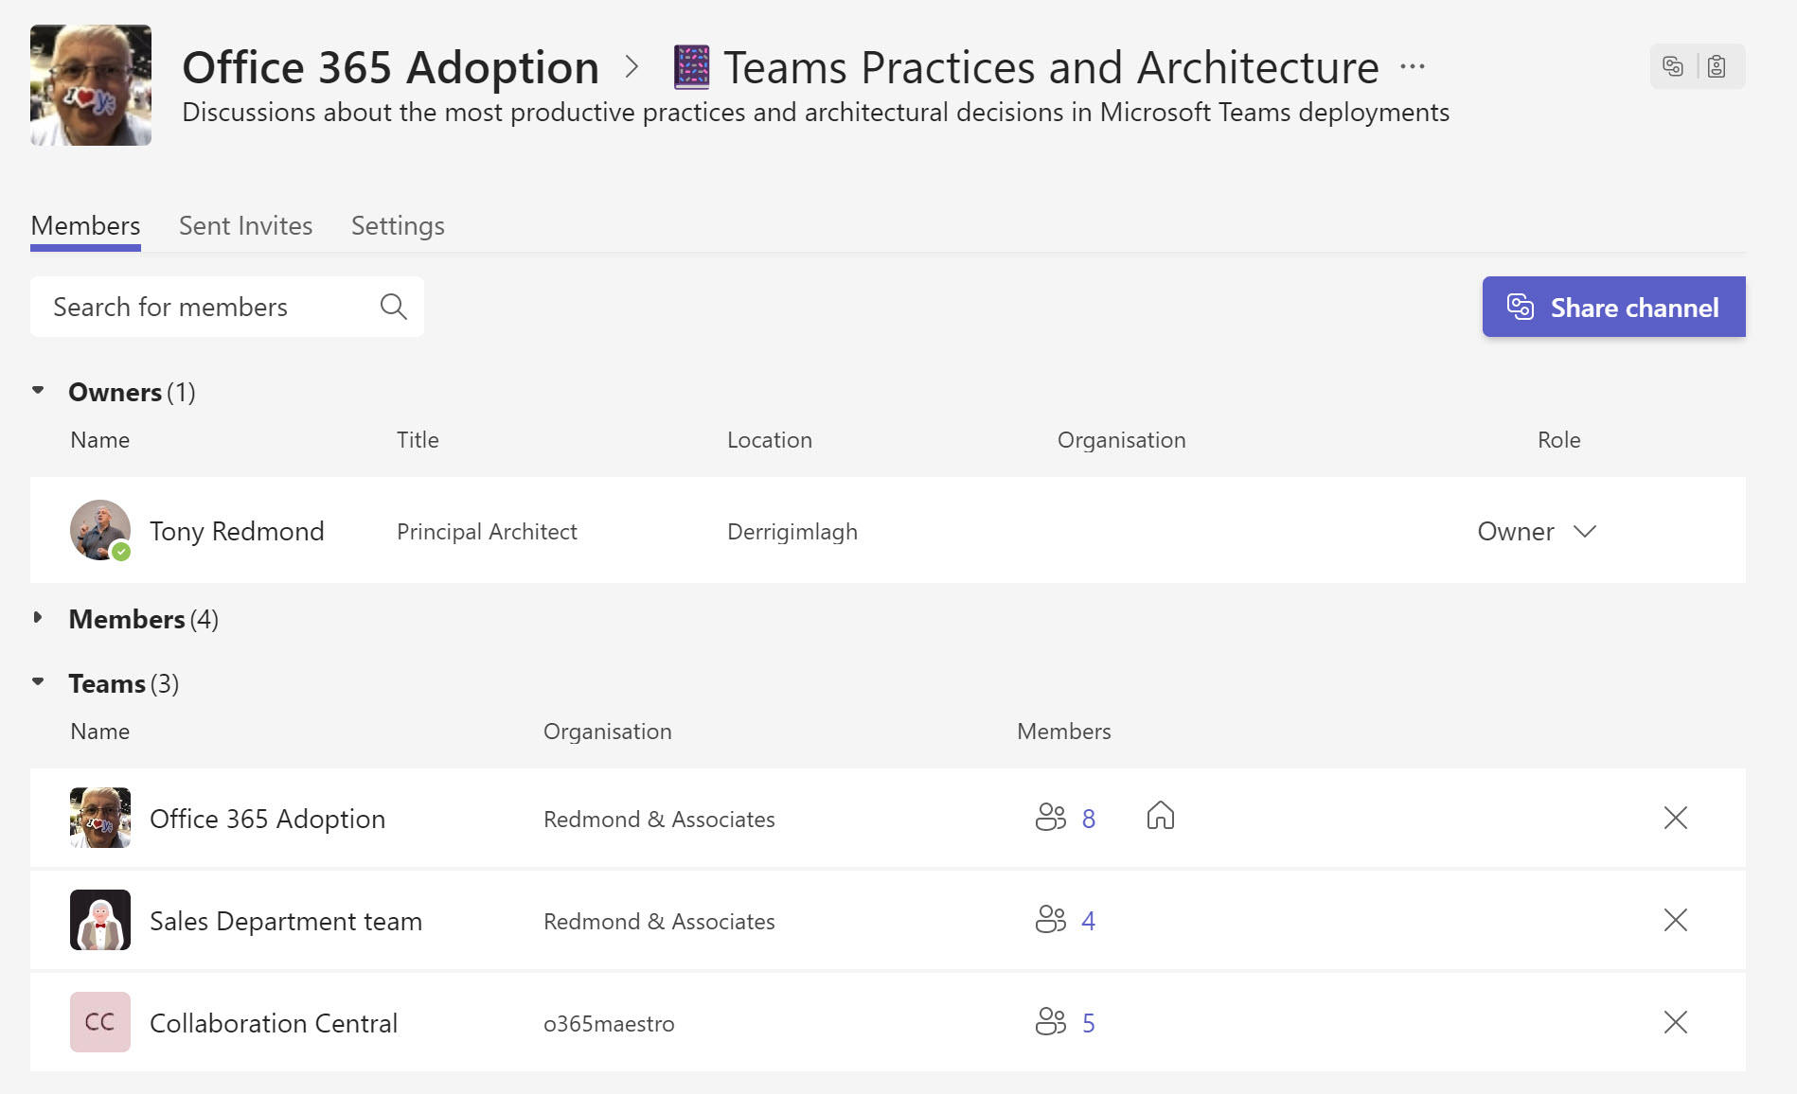Expand the Members (4) section
This screenshot has height=1094, width=1797.
click(x=39, y=618)
